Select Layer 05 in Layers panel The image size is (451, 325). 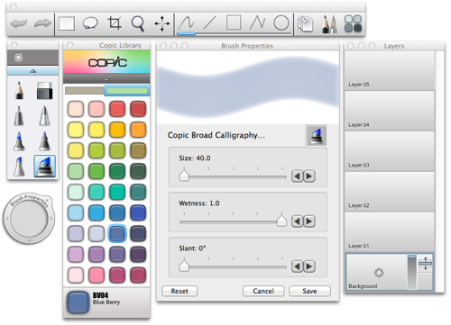[390, 70]
